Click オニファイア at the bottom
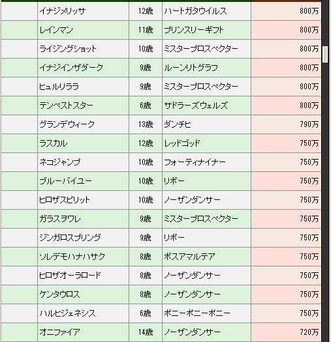331x342 pixels. [59, 332]
